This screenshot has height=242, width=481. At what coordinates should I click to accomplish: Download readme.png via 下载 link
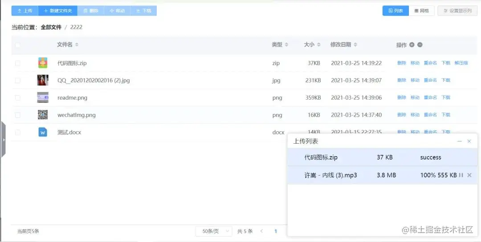pyautogui.click(x=446, y=97)
